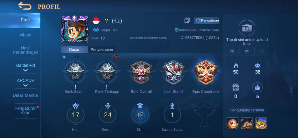The width and height of the screenshot is (298, 138).
Task: Switch to the Penyesuaian tab
Action: click(x=102, y=49)
